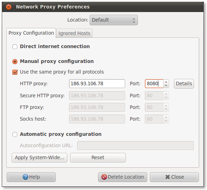Viewport: 207px width, 190px height.
Task: Select Direct internet connection radio button
Action: 15,47
